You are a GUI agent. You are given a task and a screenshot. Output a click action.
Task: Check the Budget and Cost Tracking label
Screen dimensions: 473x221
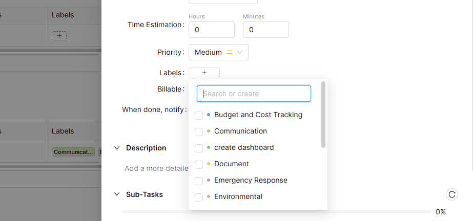pos(199,115)
